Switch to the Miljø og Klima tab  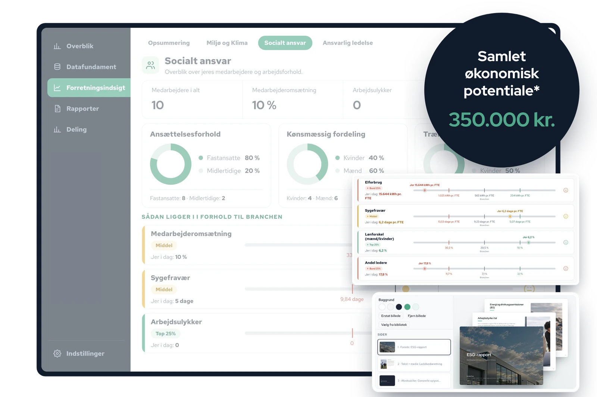227,43
